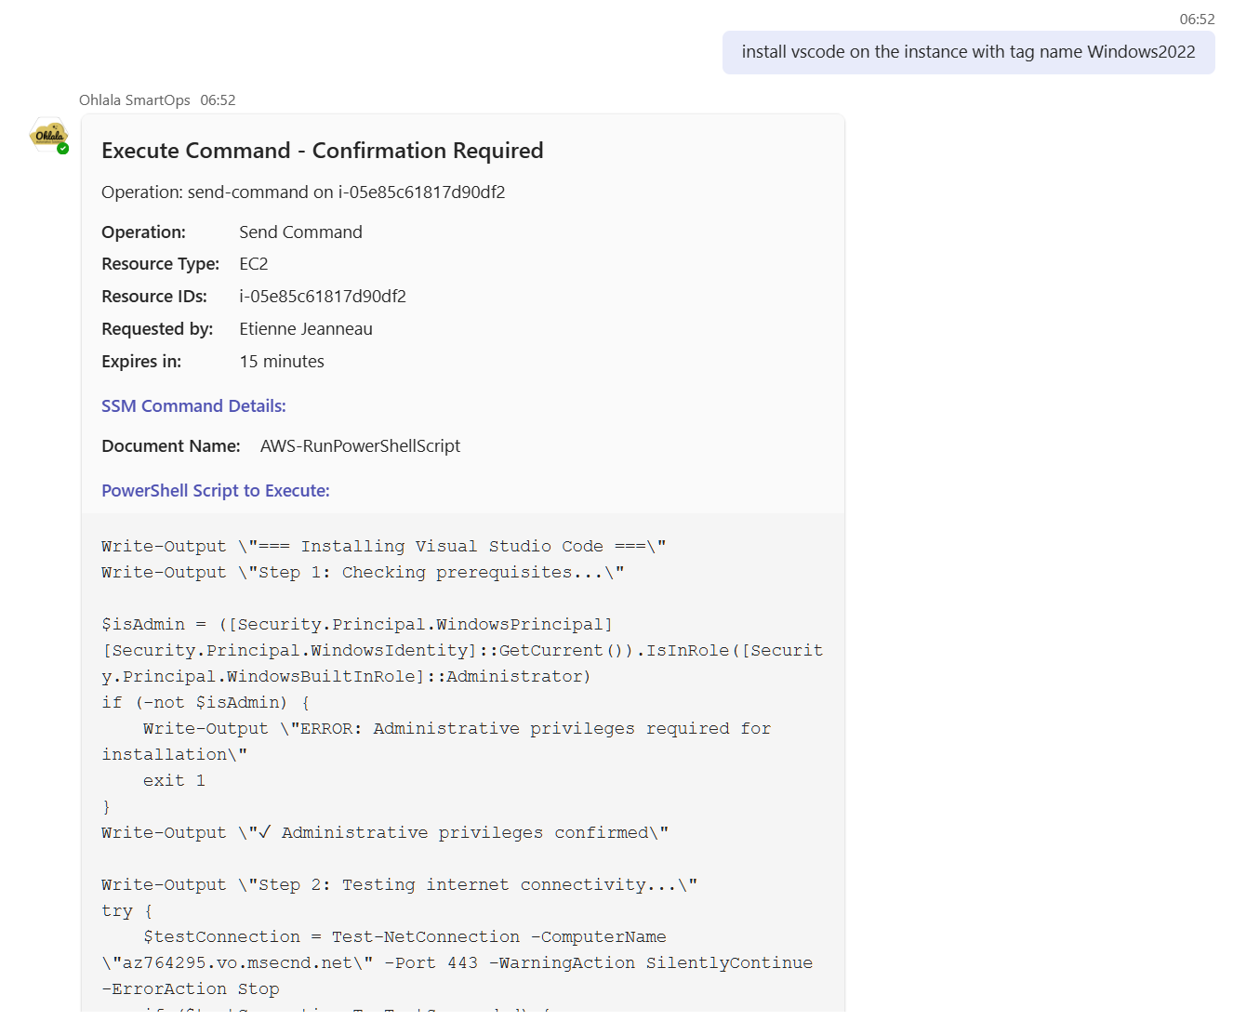Click the $isAdmin assignment line in the script
The image size is (1233, 1021).
click(x=356, y=625)
